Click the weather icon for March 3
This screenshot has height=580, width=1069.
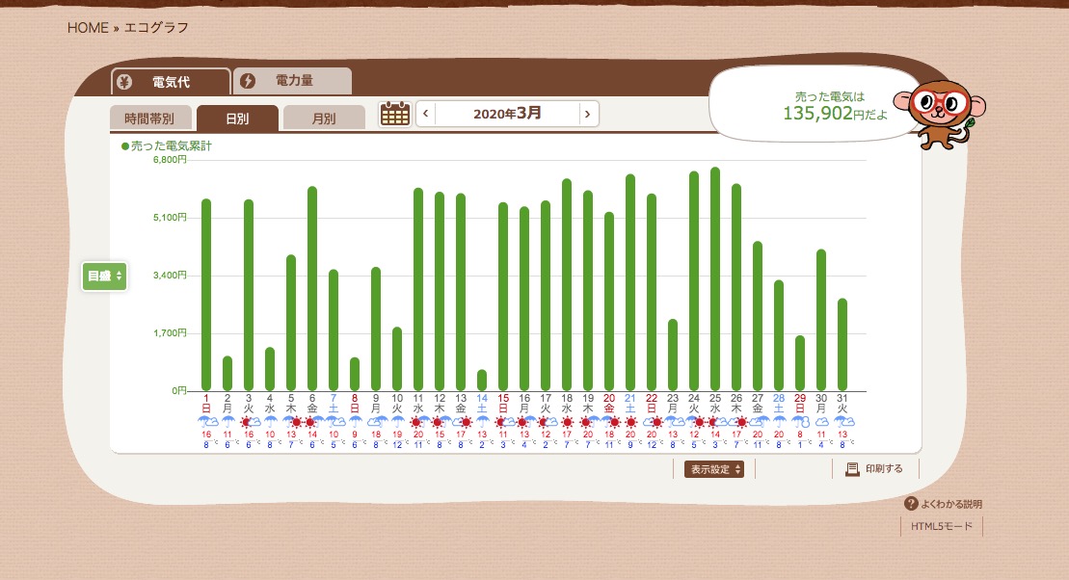click(x=249, y=422)
